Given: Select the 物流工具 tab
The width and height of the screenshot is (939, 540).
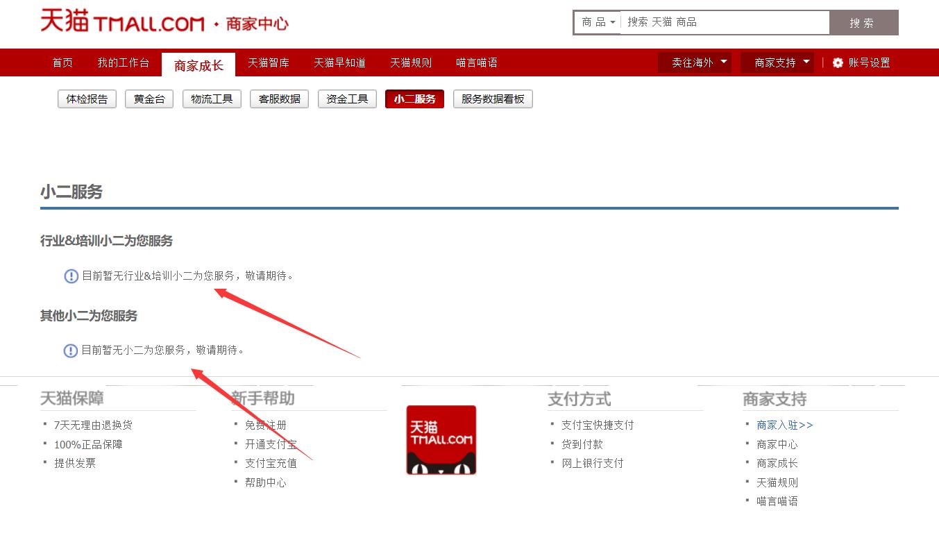Looking at the screenshot, I should tap(211, 99).
